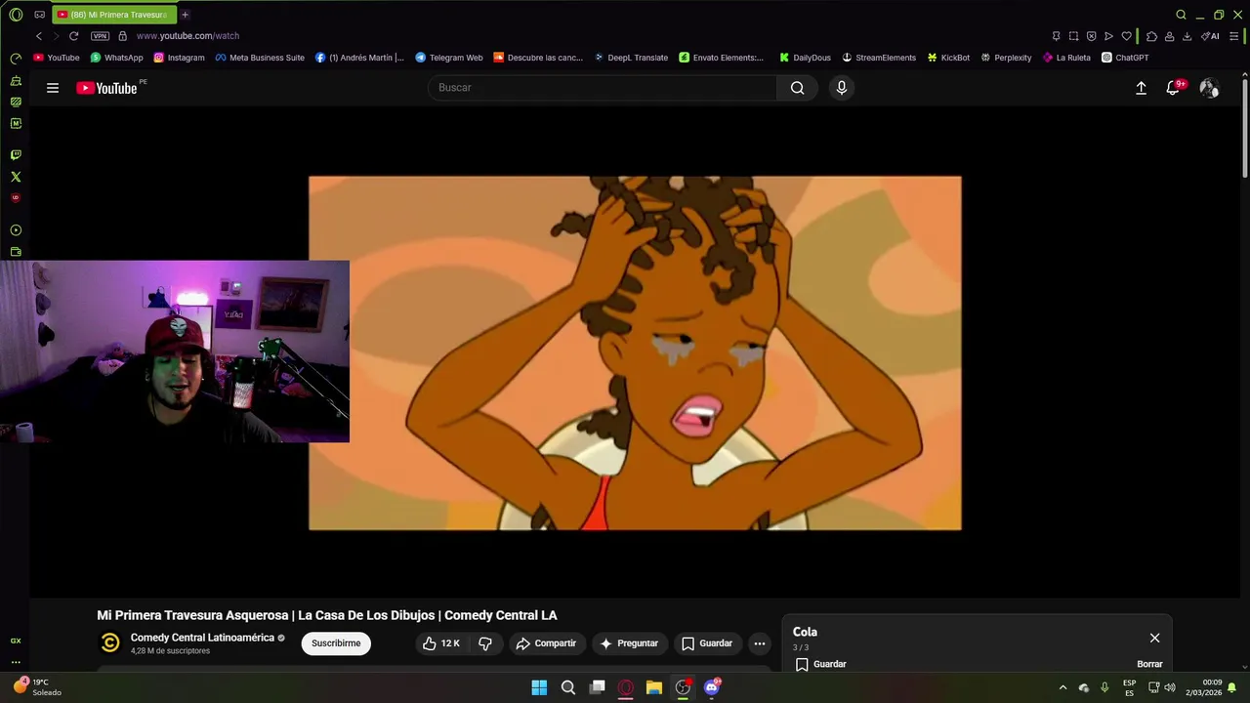Open the YouTube bookmark
The height and width of the screenshot is (703, 1250).
(57, 58)
